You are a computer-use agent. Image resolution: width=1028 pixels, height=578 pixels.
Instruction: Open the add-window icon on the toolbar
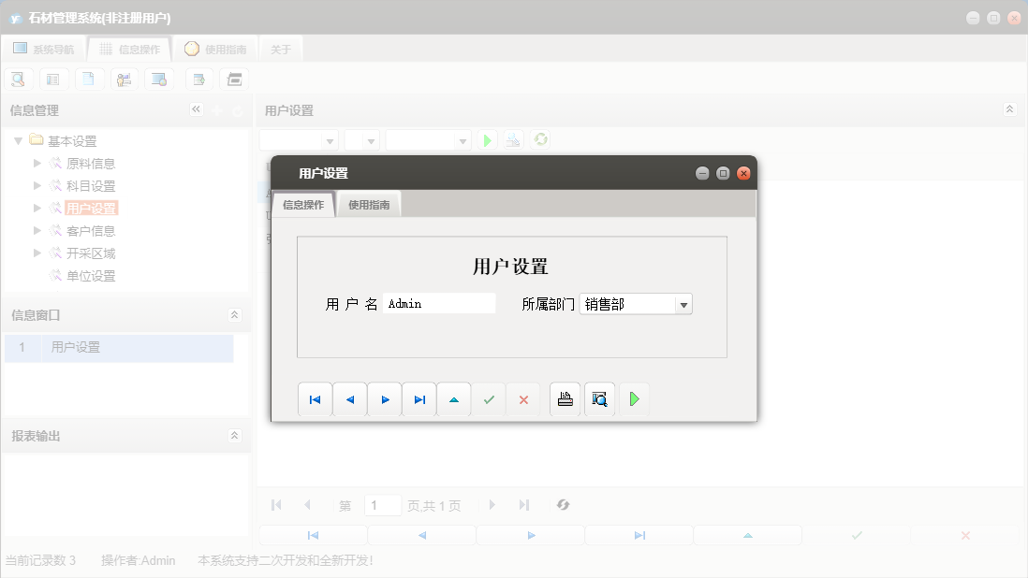coord(198,79)
